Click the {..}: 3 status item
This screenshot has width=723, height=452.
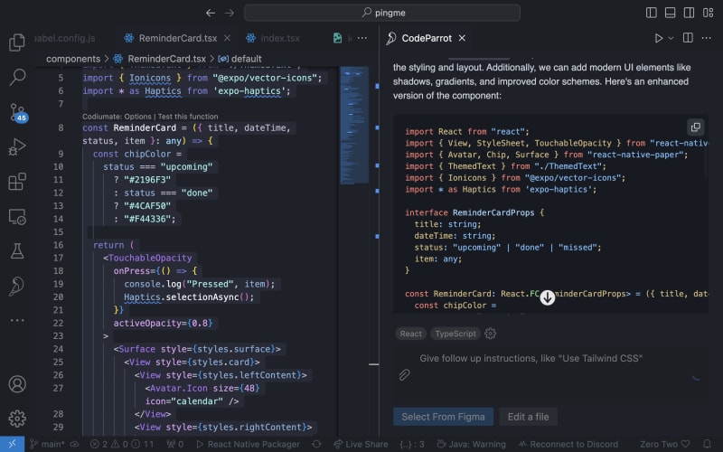pyautogui.click(x=412, y=444)
